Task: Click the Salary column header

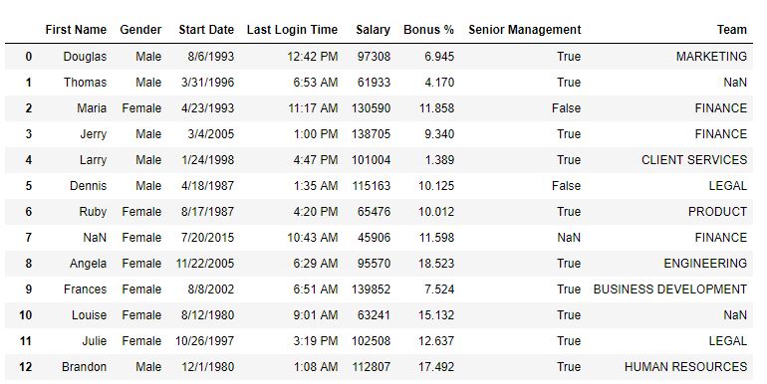Action: [373, 30]
